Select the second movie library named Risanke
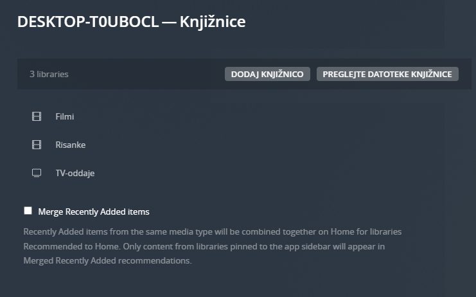Screen dimensions: 476x297 click(x=244, y=145)
